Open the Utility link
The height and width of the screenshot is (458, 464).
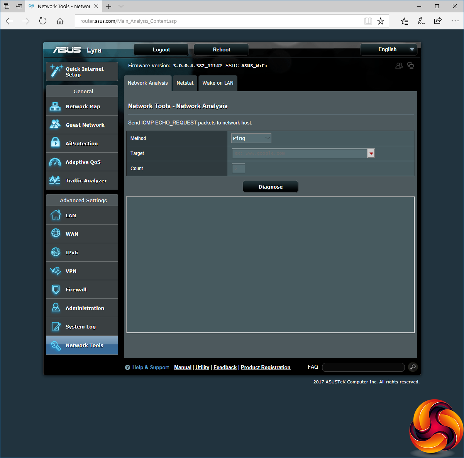pyautogui.click(x=202, y=368)
